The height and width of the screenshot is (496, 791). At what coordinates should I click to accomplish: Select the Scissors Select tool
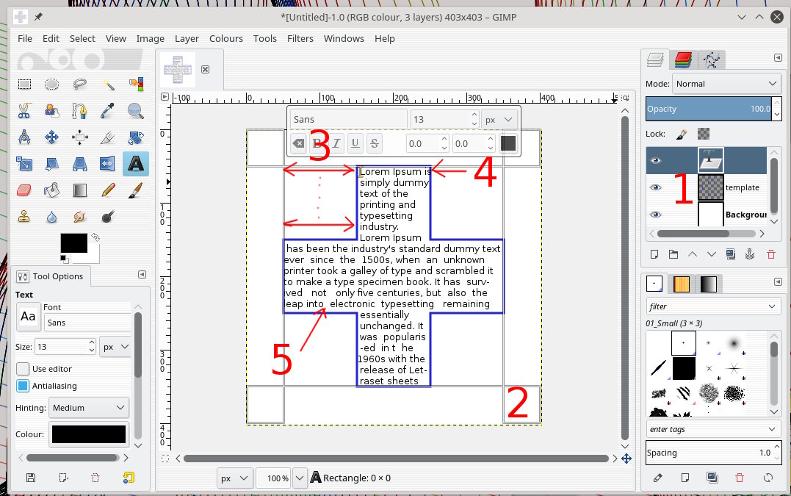tap(24, 110)
